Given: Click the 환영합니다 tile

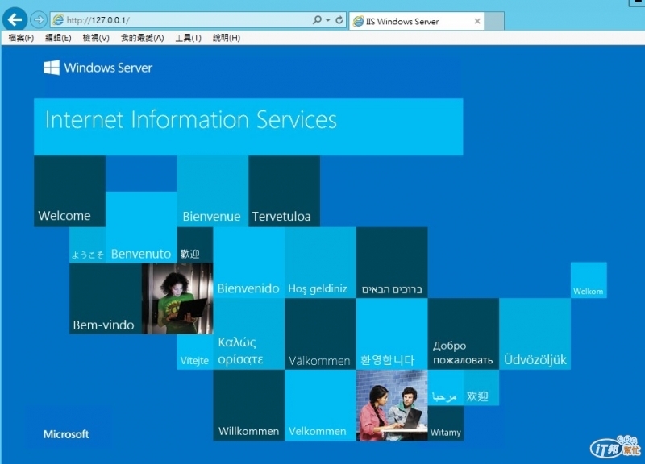Looking at the screenshot, I should tap(392, 334).
